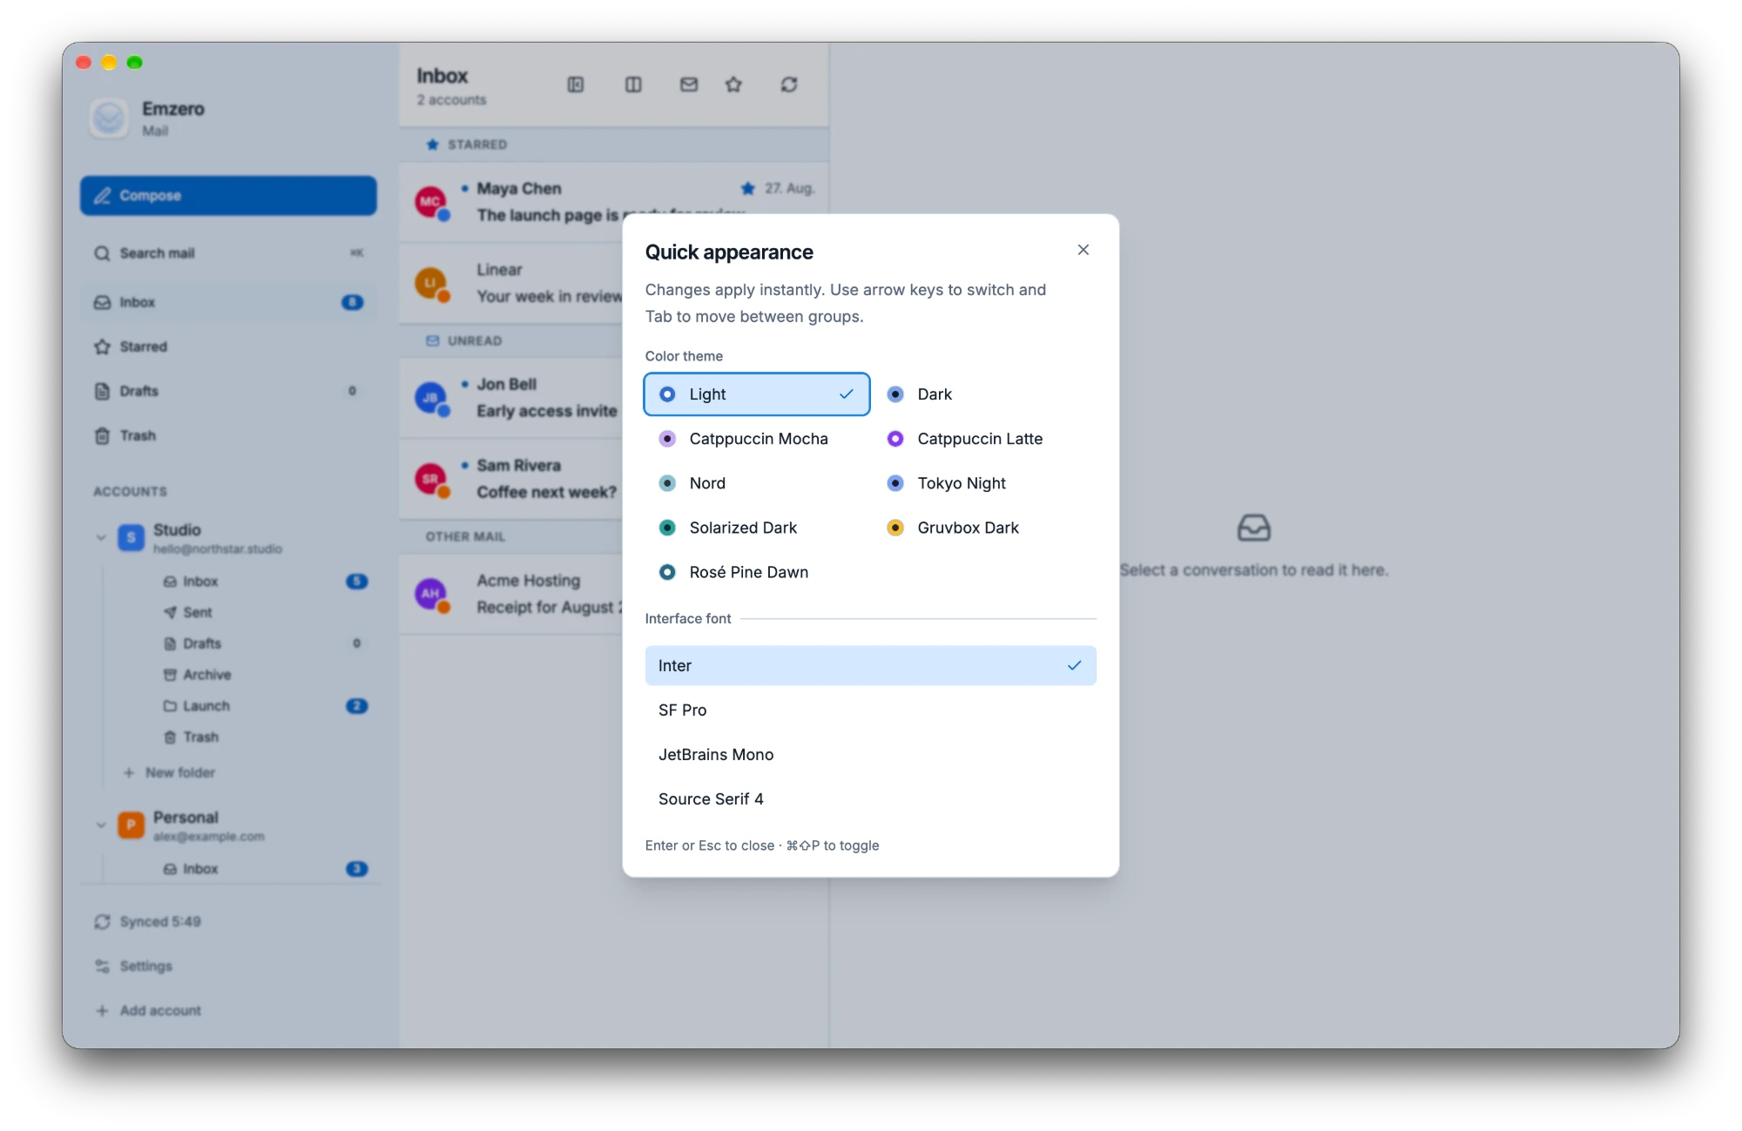Collapse the Personal account chevron

tap(101, 825)
